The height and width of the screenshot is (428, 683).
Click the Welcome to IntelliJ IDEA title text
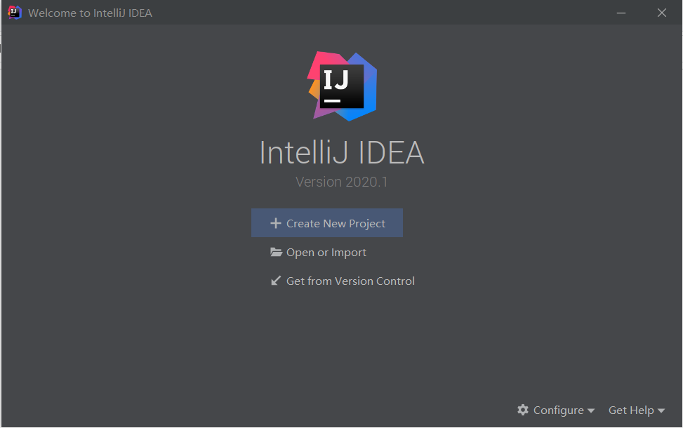[x=90, y=13]
